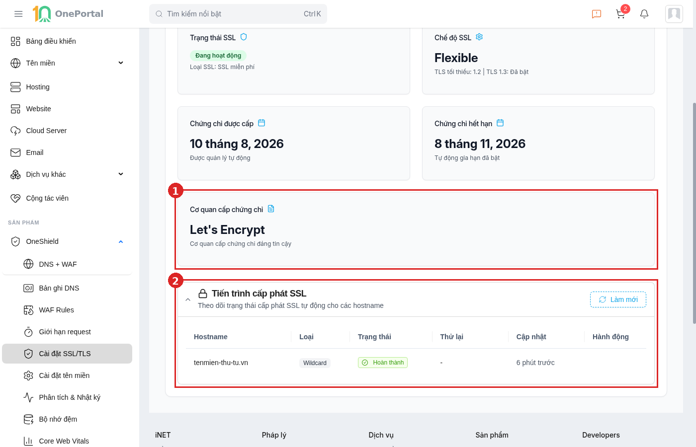Click the calendar icon beside Chứng chỉ hết hạn
This screenshot has width=696, height=447.
(x=500, y=123)
